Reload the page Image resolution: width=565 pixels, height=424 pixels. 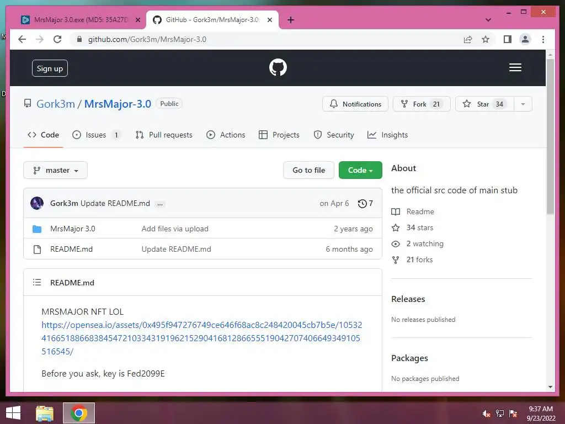click(x=57, y=39)
